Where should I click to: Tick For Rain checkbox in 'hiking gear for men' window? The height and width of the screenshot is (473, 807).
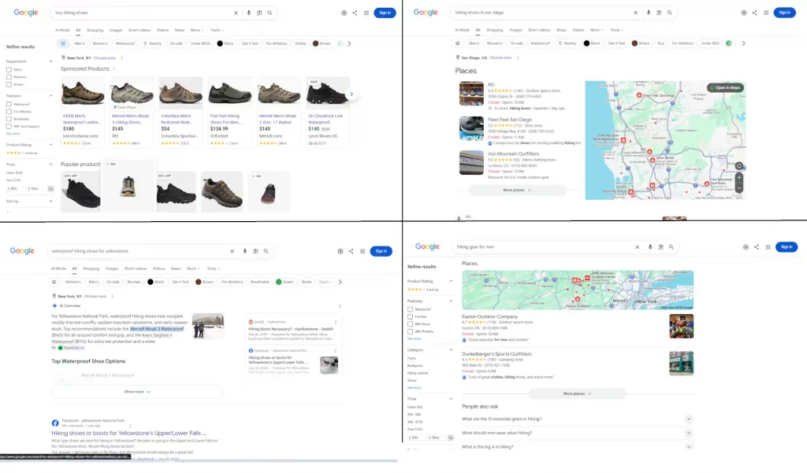point(410,316)
